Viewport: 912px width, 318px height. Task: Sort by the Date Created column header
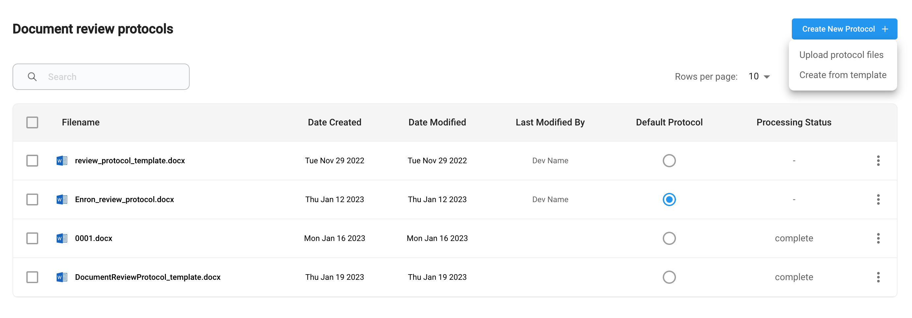(334, 122)
